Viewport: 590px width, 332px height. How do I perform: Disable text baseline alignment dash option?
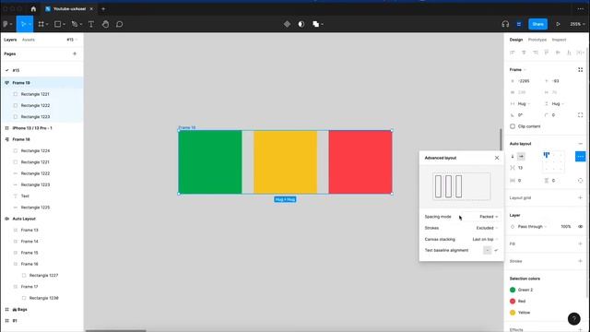[x=488, y=250]
